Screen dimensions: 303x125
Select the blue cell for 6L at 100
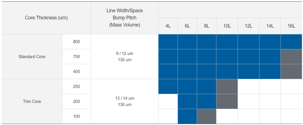pyautogui.click(x=187, y=116)
